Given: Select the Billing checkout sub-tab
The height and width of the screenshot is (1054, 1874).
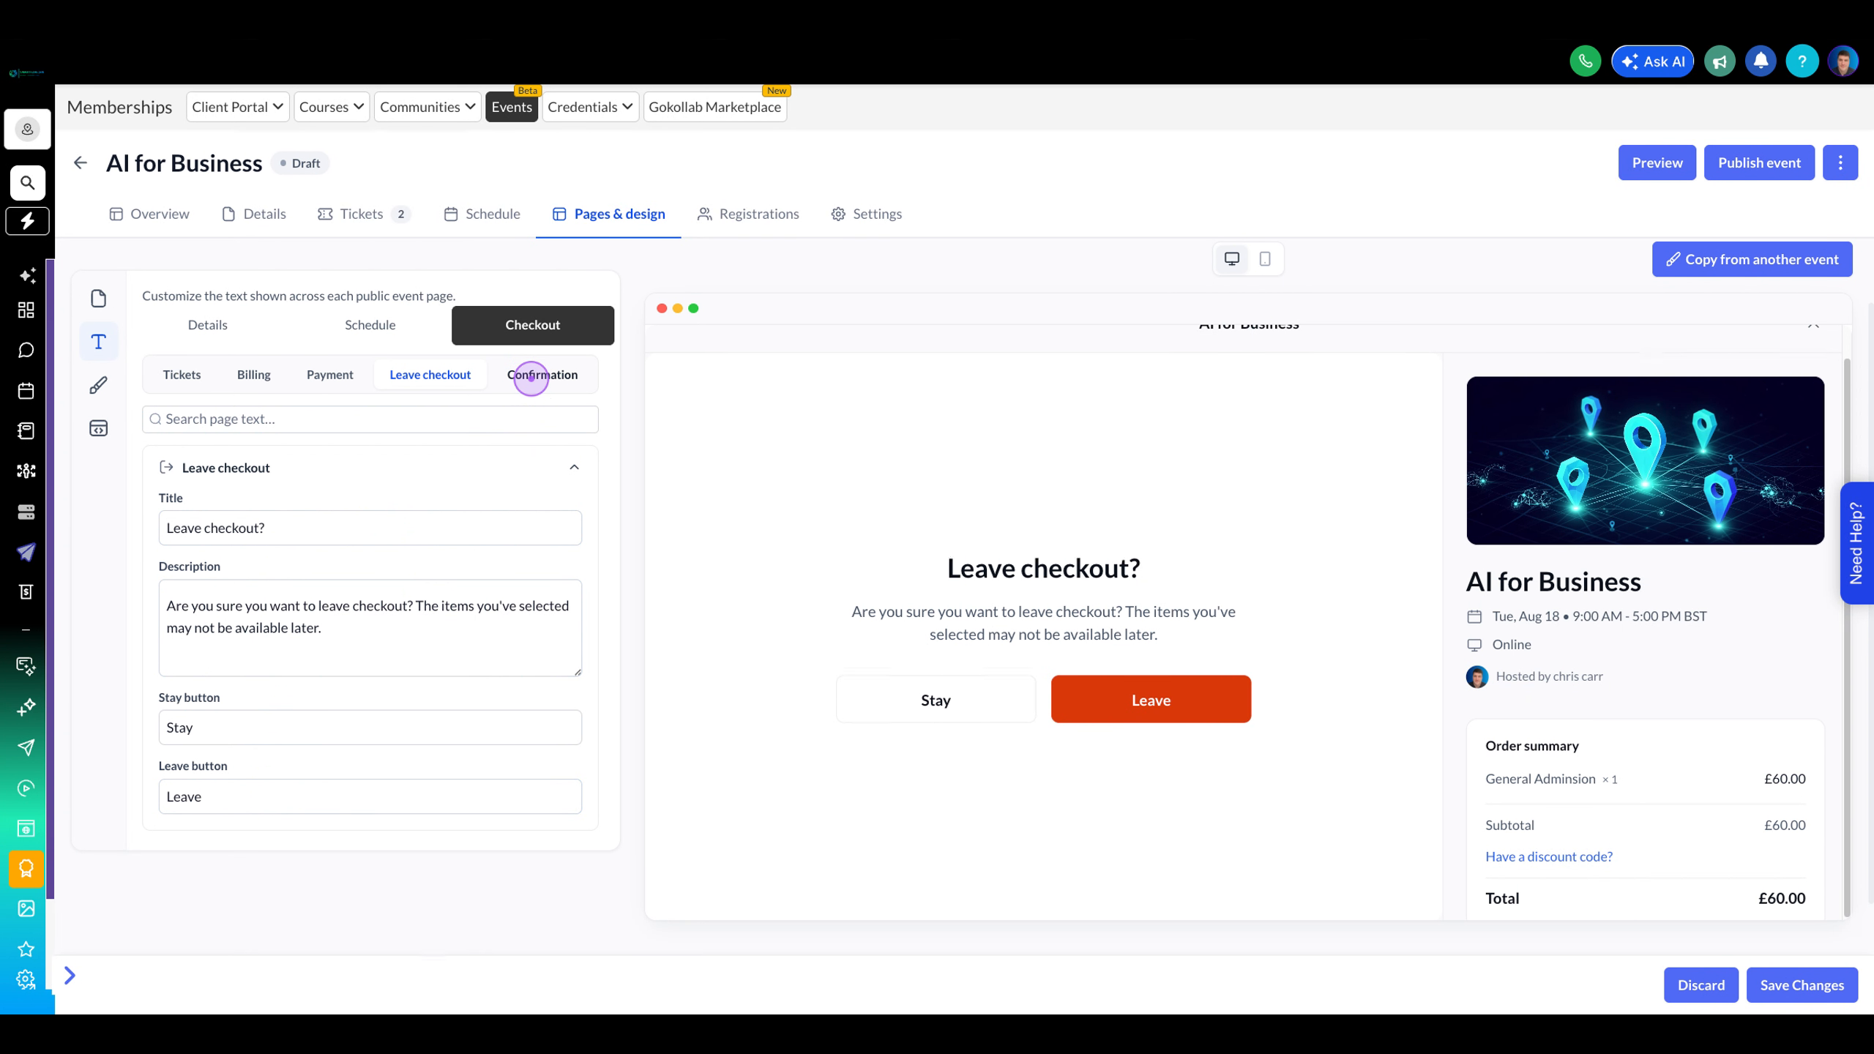Looking at the screenshot, I should pyautogui.click(x=253, y=375).
